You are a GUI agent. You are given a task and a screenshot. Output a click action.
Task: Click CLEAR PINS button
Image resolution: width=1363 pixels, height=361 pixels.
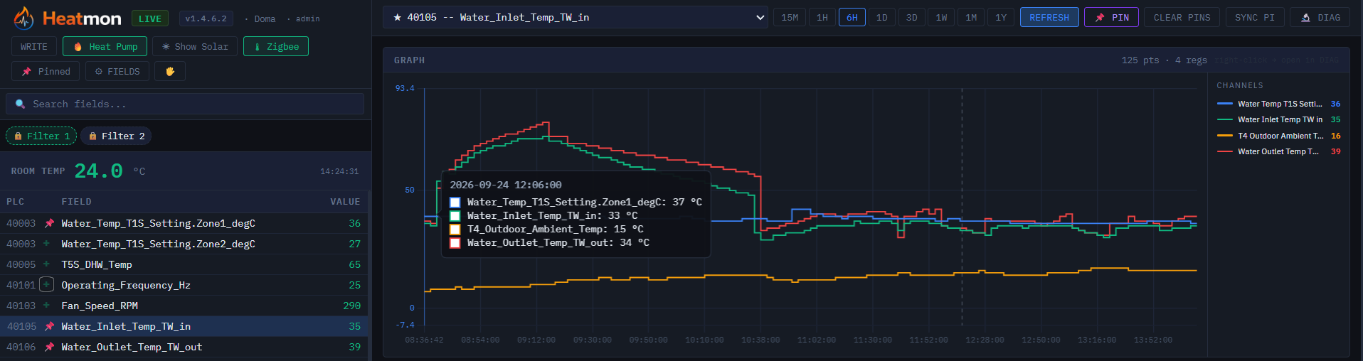click(x=1182, y=17)
